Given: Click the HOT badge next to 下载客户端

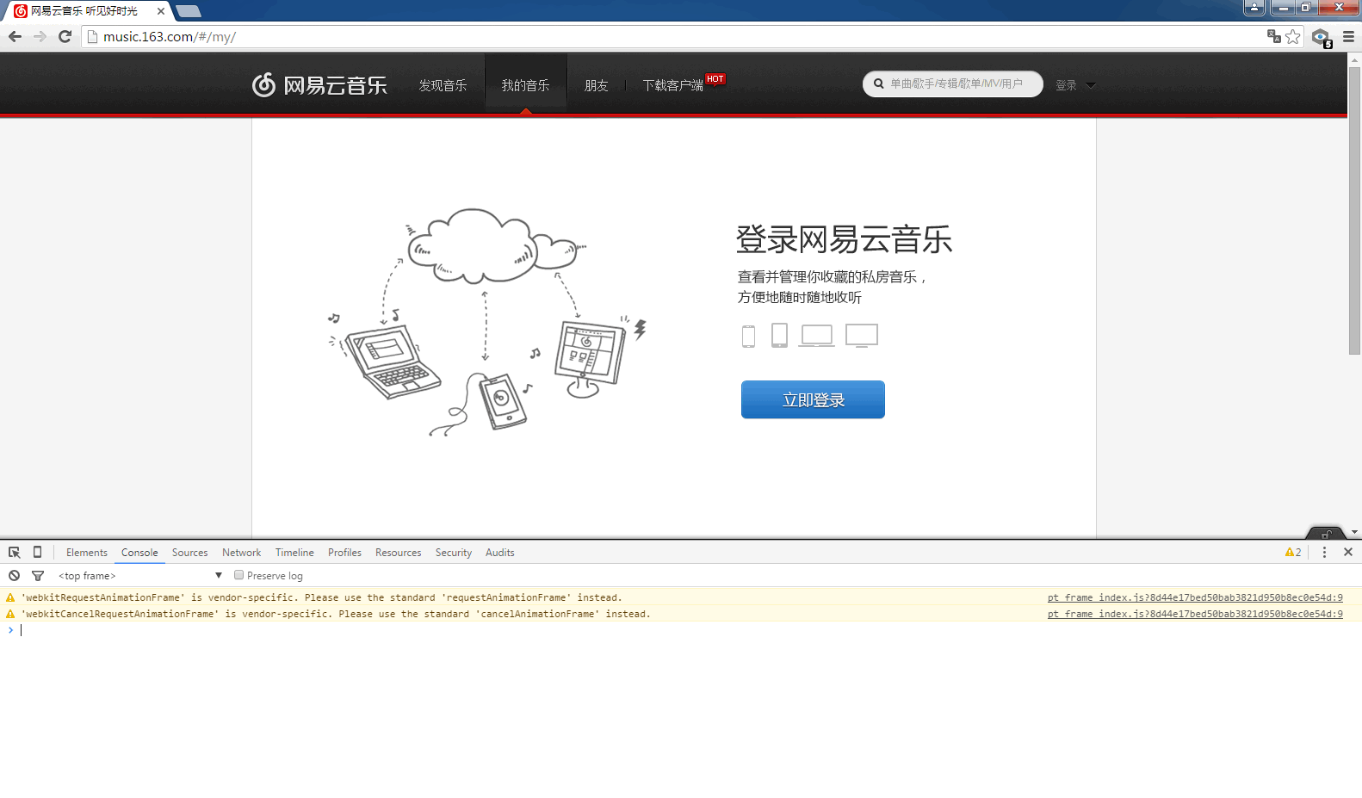Looking at the screenshot, I should point(715,78).
